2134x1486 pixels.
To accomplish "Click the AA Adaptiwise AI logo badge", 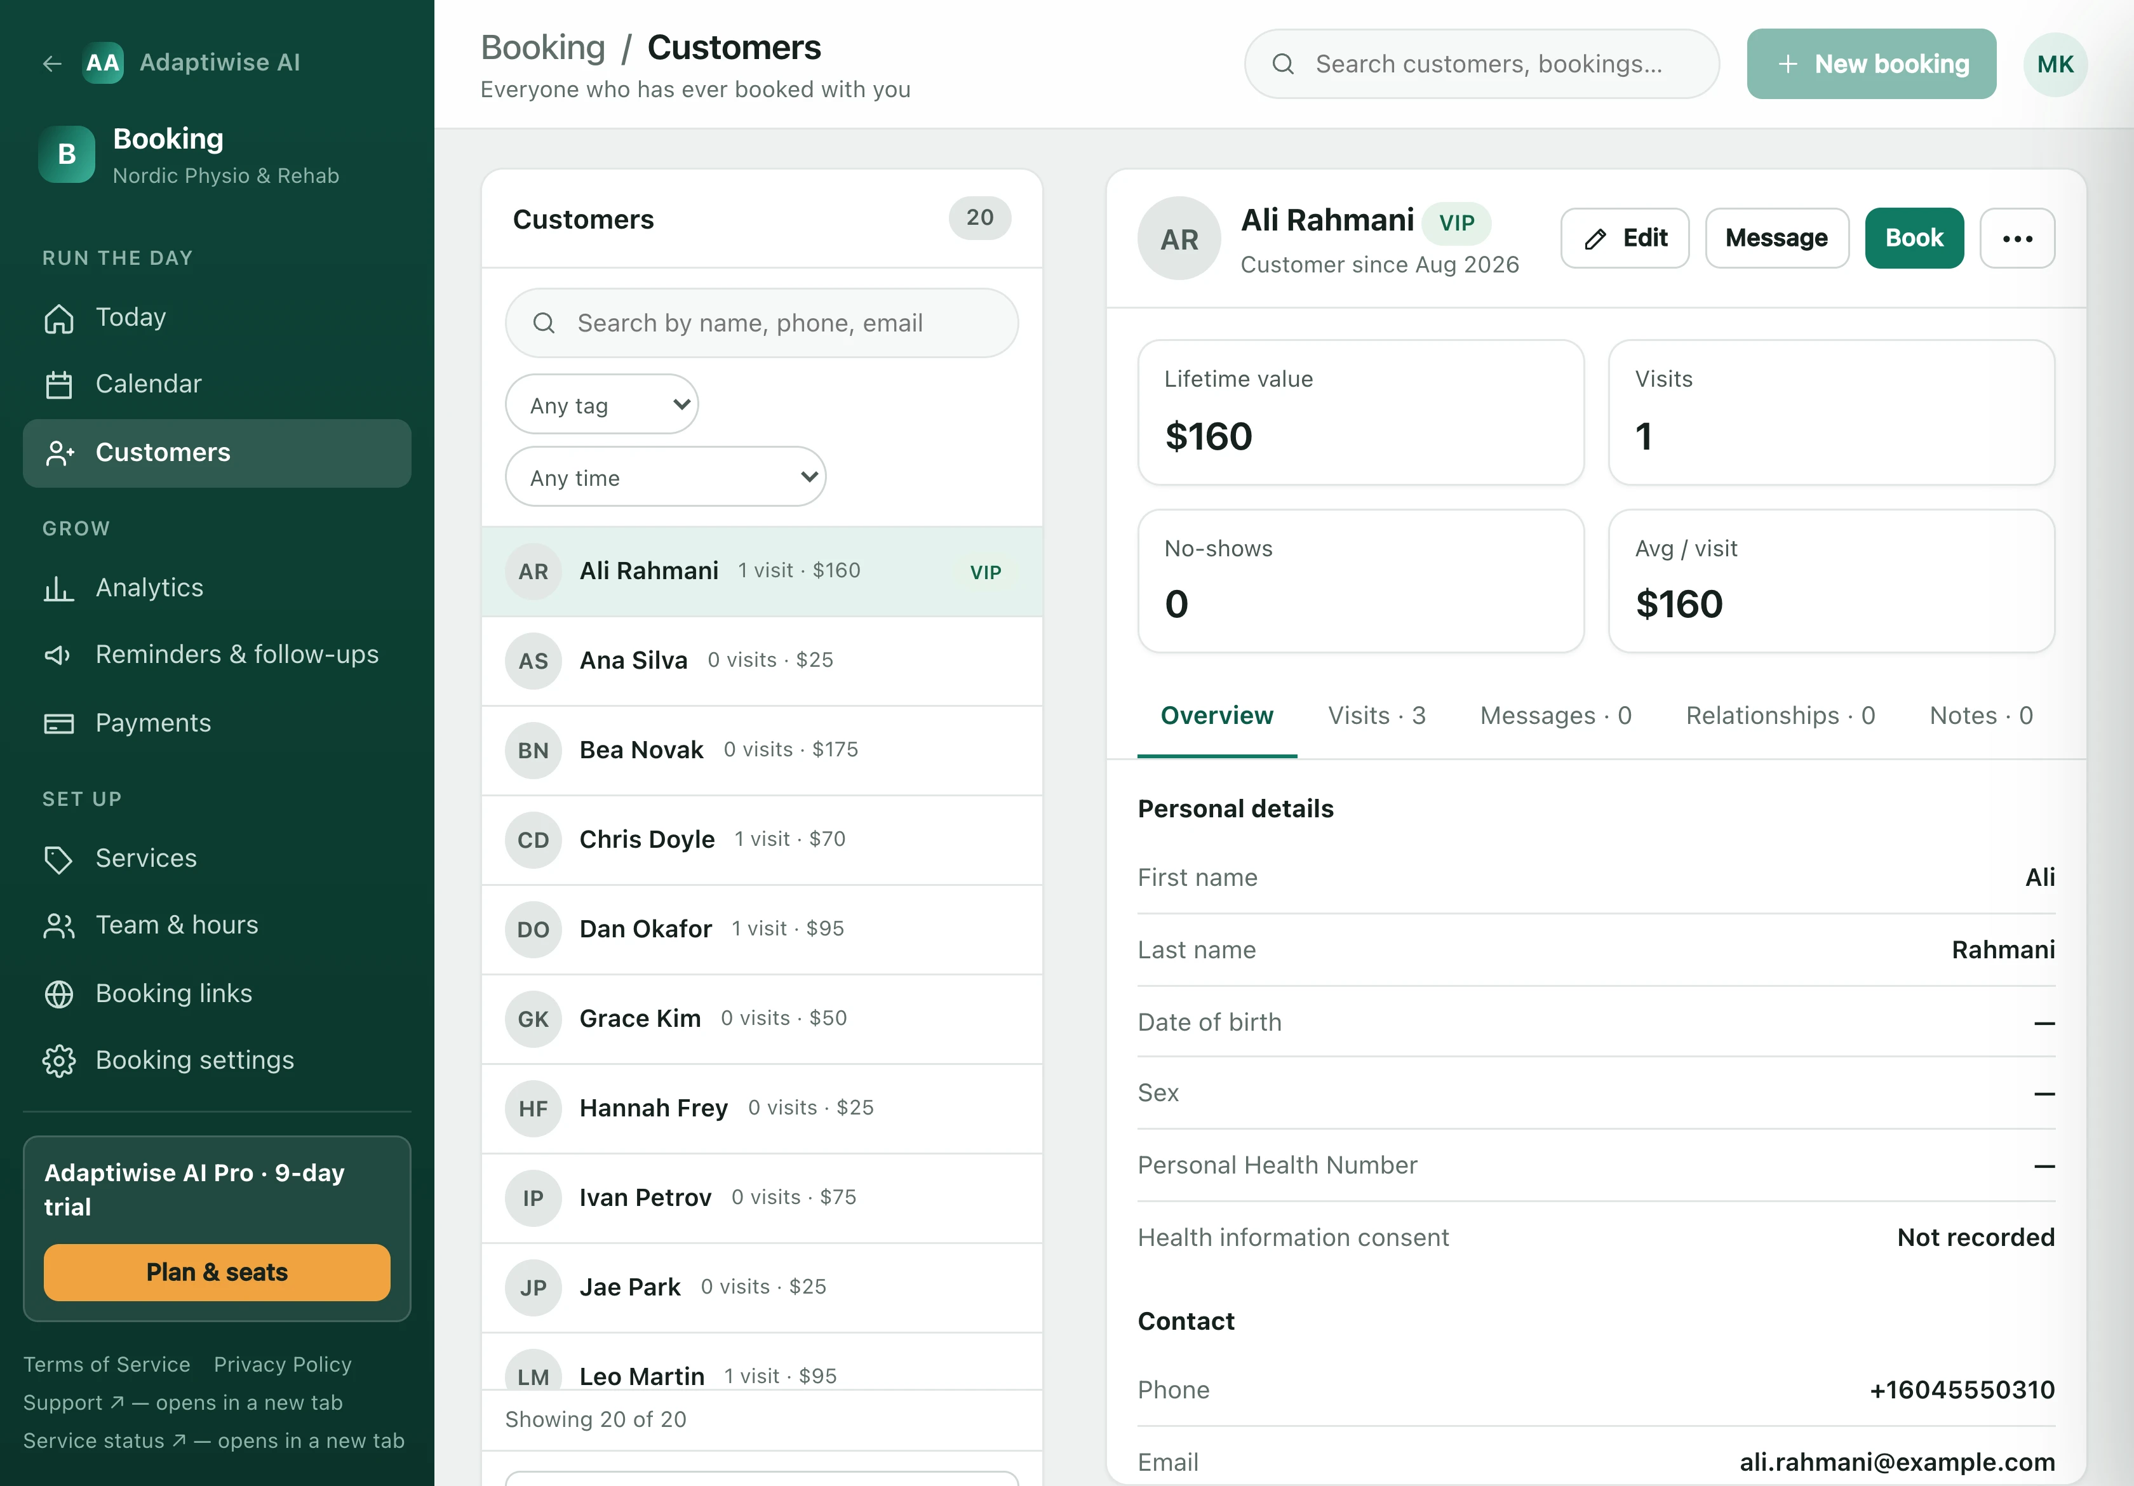I will 103,64.
